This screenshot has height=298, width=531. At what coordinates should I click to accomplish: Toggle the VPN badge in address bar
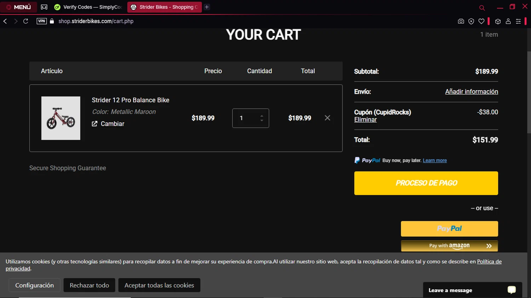(41, 21)
